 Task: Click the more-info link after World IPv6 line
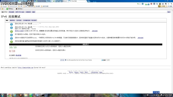click(95, 31)
